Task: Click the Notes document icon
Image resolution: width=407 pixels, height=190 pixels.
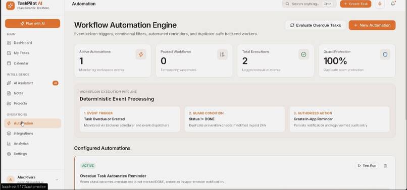Action: (x=9, y=93)
